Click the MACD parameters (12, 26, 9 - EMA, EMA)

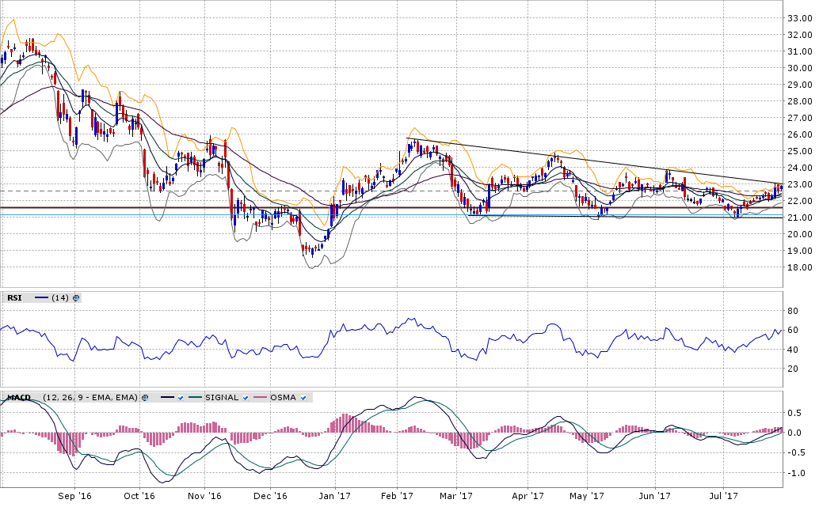[90, 398]
